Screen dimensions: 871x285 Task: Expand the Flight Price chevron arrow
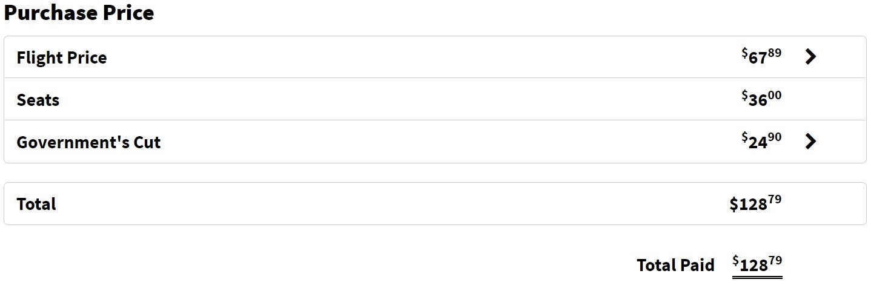click(x=810, y=57)
